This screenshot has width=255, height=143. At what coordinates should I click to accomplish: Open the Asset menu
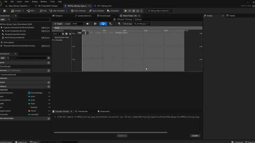point(19,2)
